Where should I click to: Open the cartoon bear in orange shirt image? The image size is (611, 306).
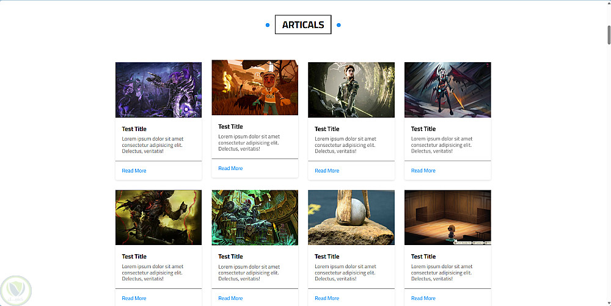coord(255,88)
